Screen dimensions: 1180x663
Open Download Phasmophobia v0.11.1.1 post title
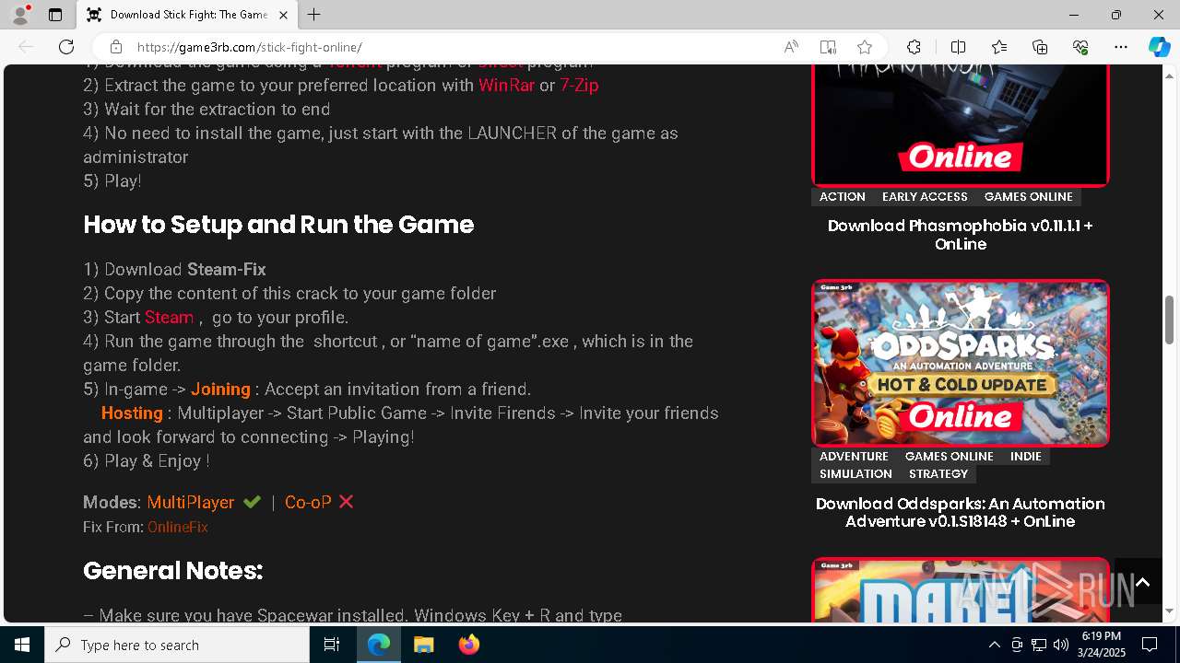point(960,235)
